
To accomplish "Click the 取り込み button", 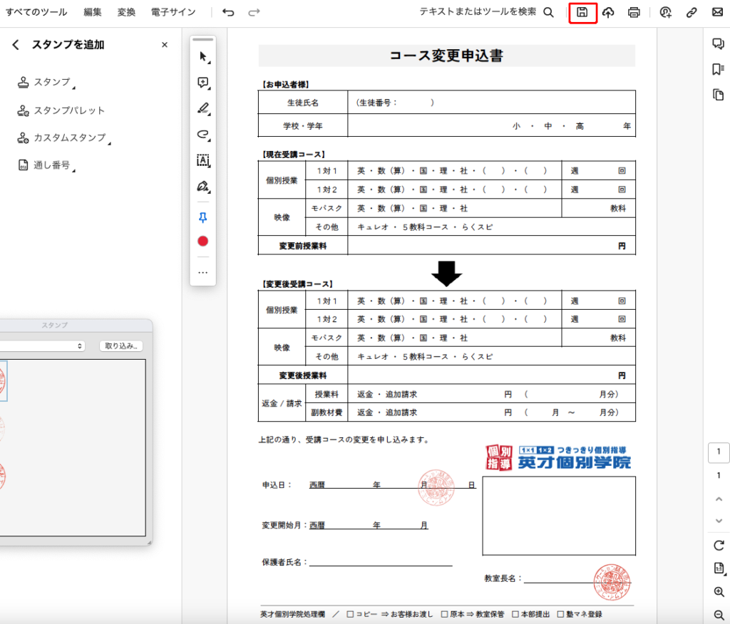I will (x=122, y=345).
